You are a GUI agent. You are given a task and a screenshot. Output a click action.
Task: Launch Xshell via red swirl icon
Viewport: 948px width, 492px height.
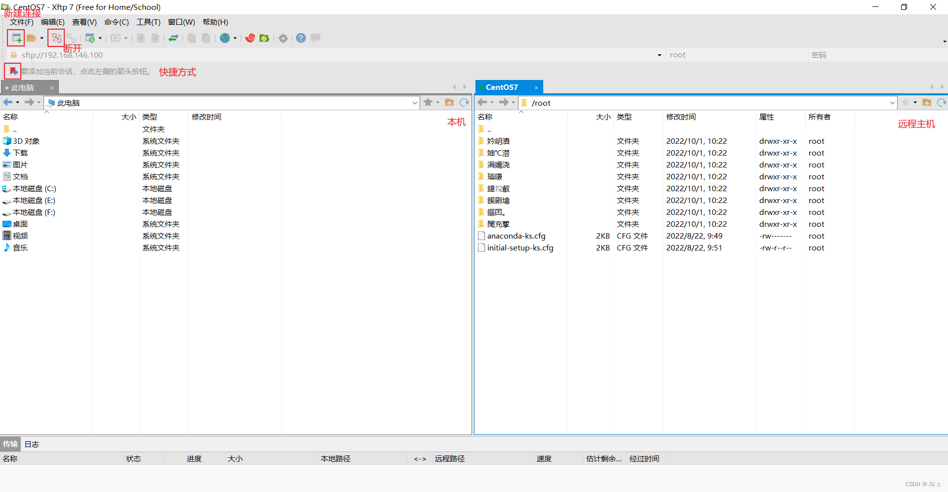(x=250, y=38)
